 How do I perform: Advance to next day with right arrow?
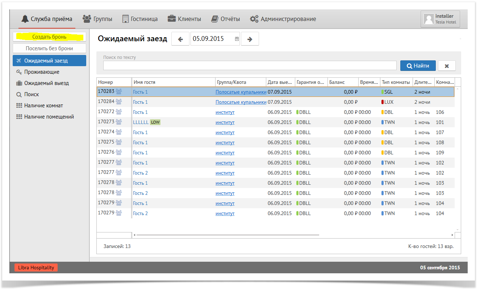pyautogui.click(x=250, y=39)
